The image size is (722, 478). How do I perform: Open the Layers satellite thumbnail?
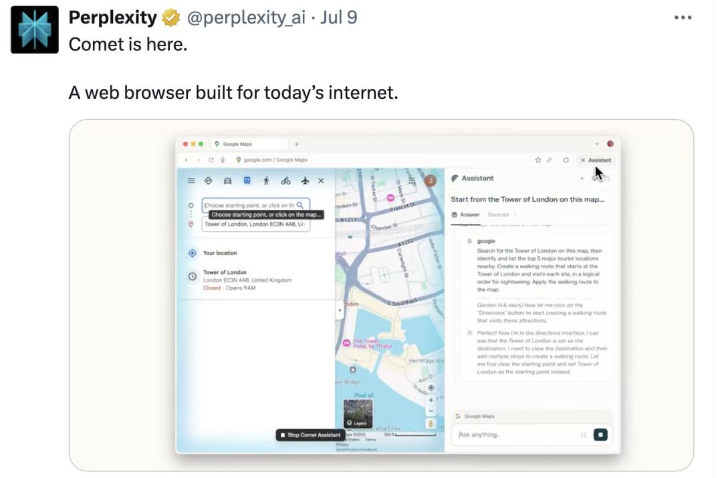(x=358, y=413)
